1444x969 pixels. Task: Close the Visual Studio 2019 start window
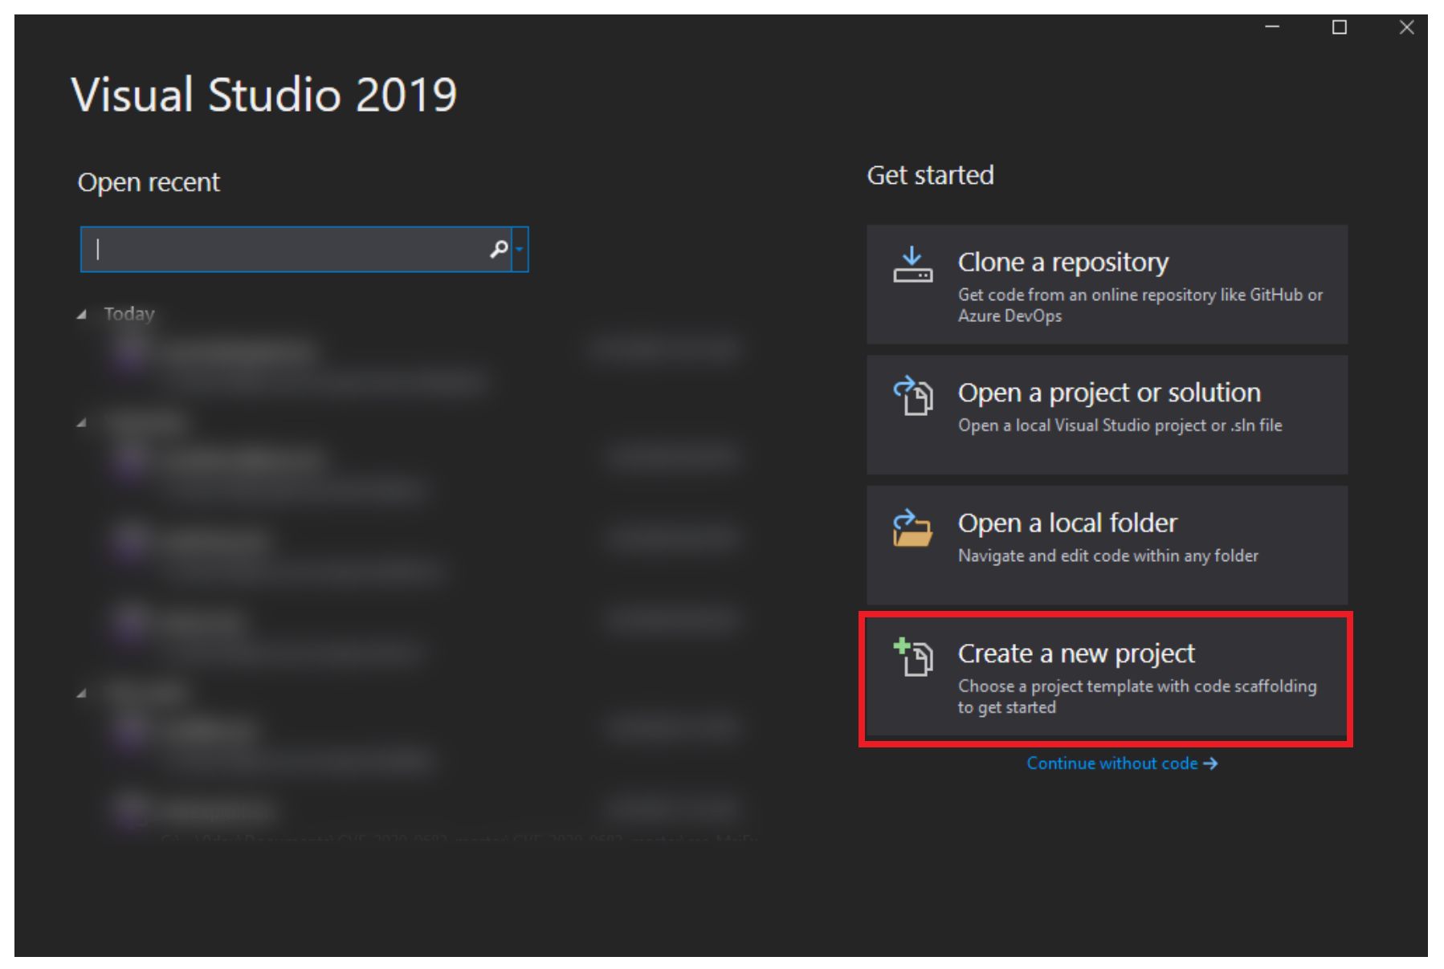click(1406, 27)
